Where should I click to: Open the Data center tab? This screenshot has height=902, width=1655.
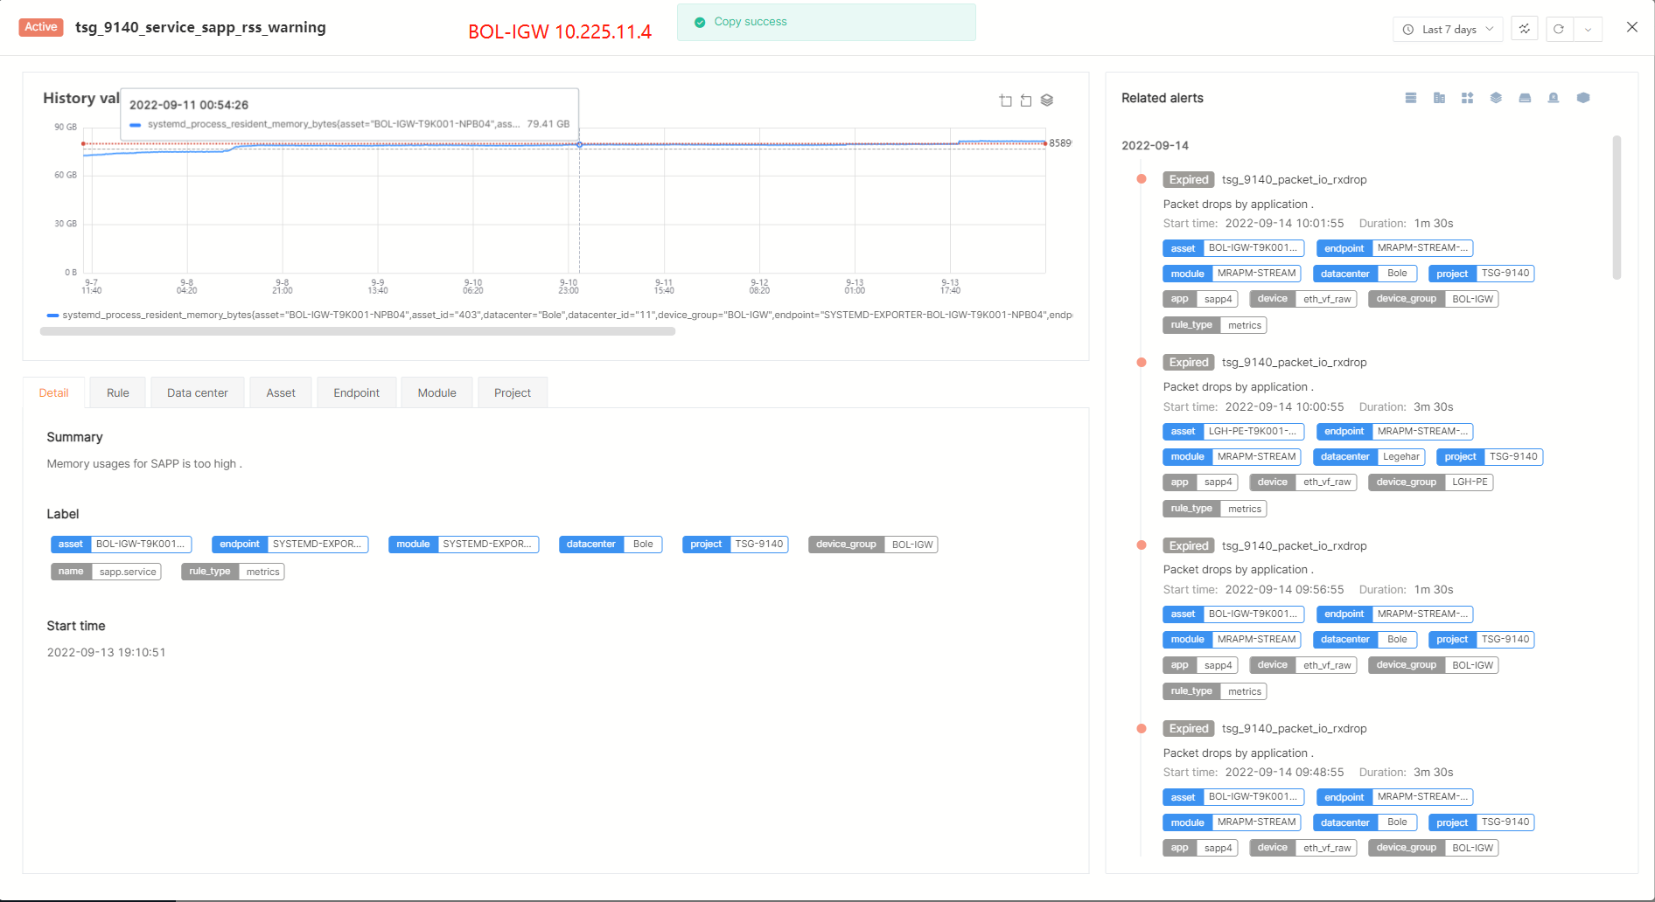pyautogui.click(x=198, y=392)
